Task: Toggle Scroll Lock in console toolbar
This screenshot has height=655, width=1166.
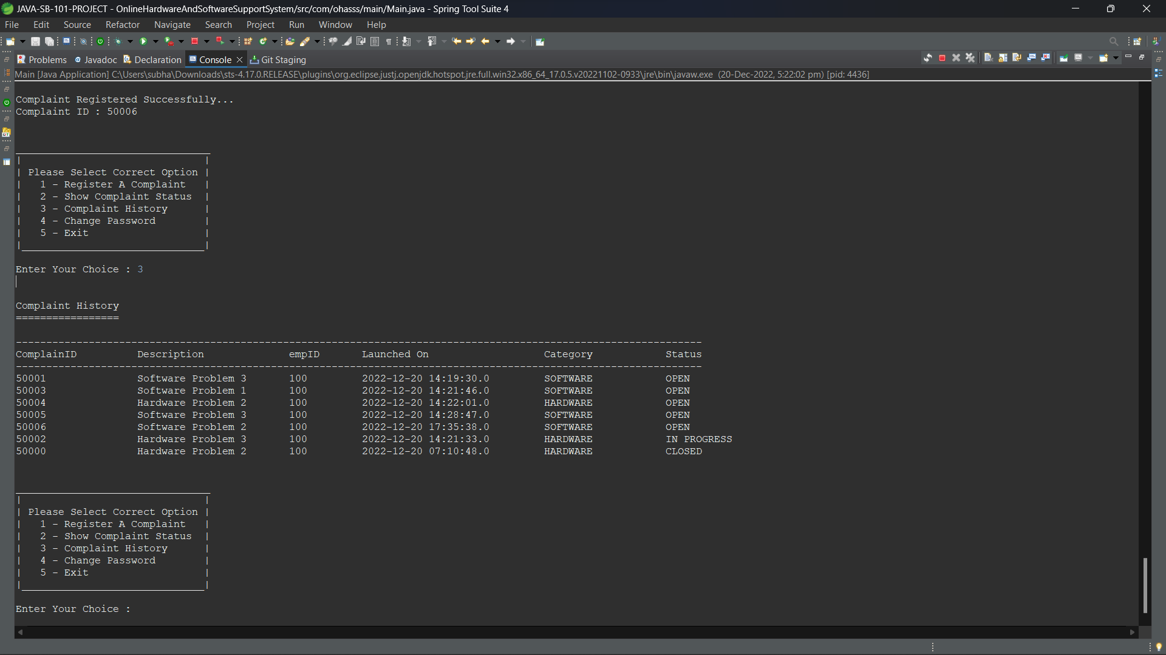Action: pos(1003,58)
